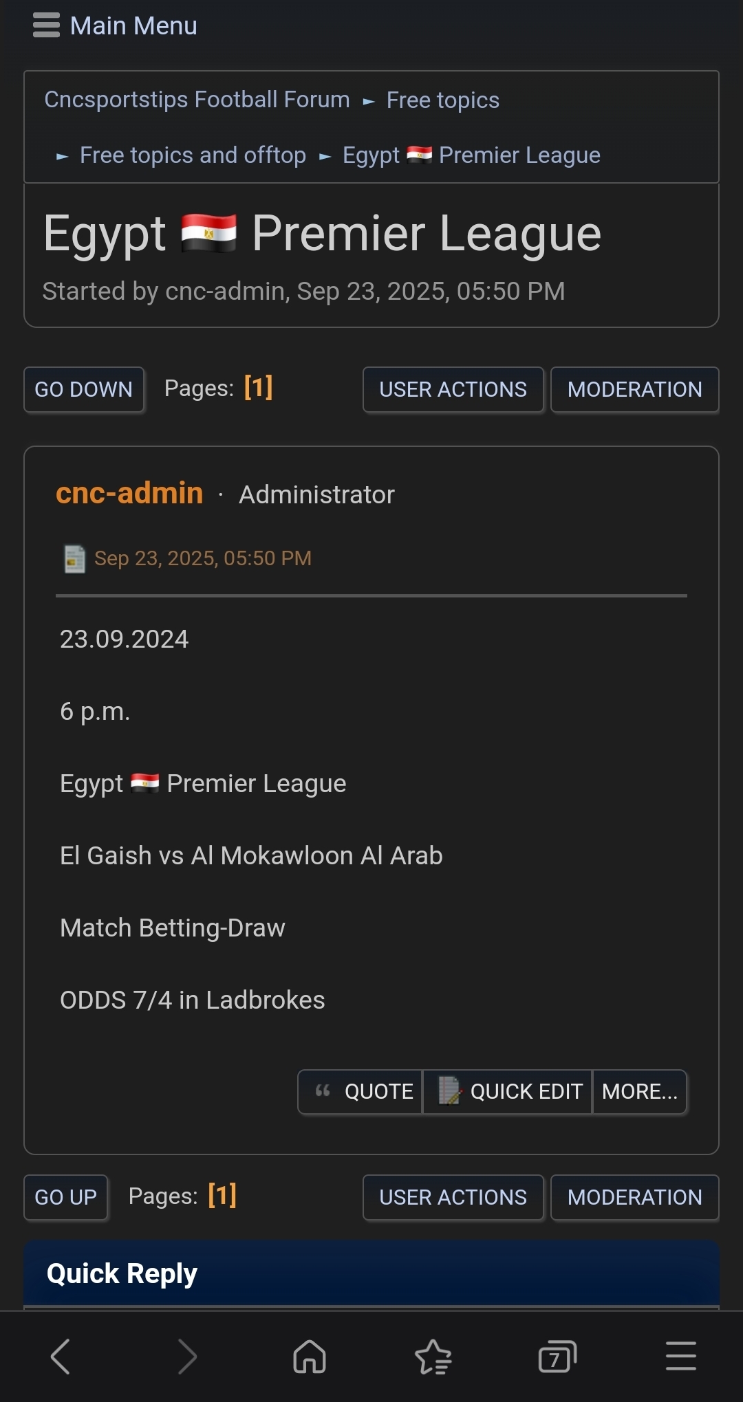Open the Main Menu hamburger icon
Image resolution: width=743 pixels, height=1402 pixels.
[46, 25]
